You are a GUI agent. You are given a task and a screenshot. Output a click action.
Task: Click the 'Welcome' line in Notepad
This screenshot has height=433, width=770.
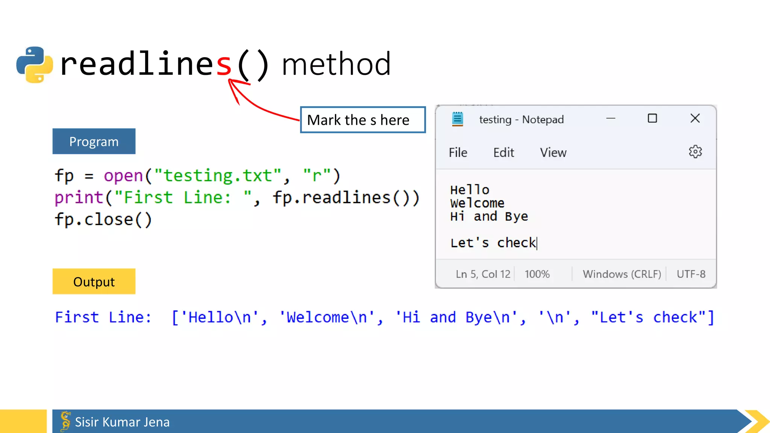point(477,203)
